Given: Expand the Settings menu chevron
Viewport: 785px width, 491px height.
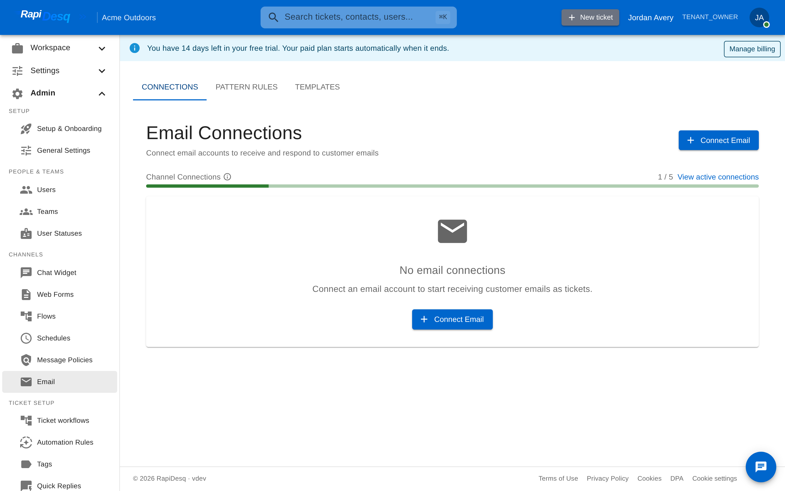Looking at the screenshot, I should pos(102,71).
